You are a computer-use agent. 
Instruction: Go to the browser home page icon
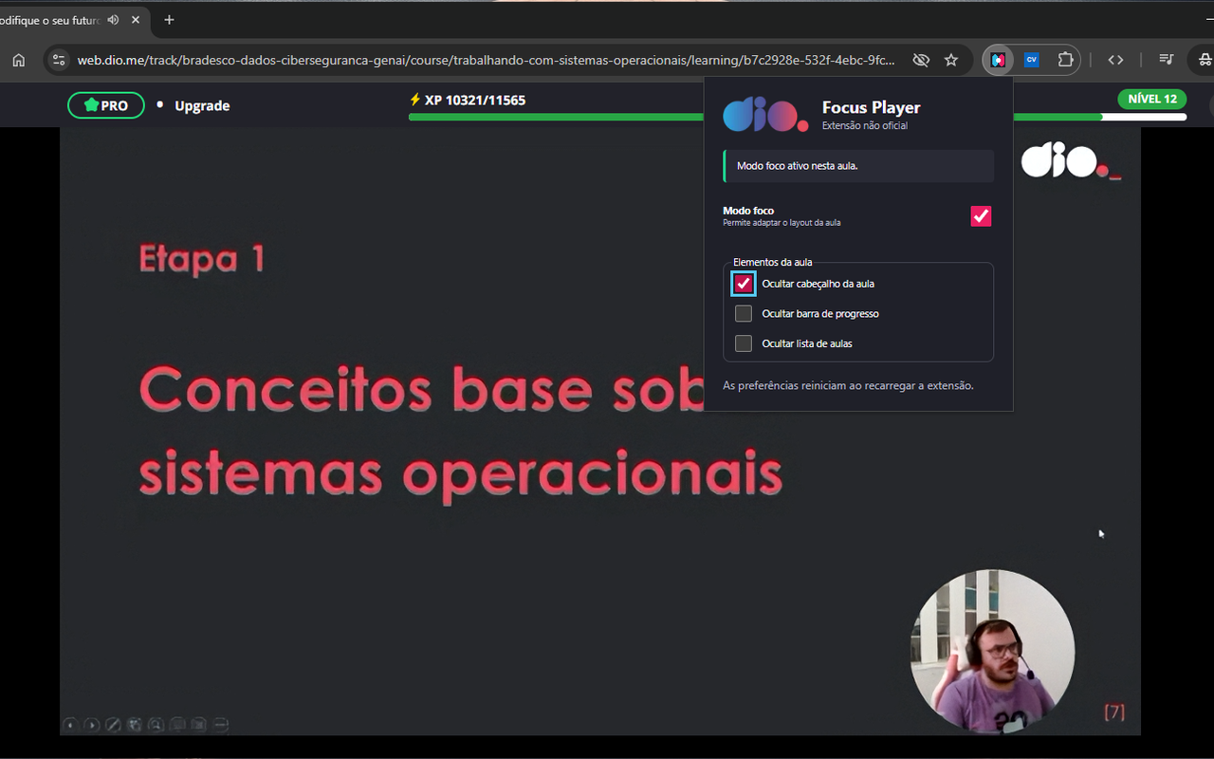coord(19,60)
